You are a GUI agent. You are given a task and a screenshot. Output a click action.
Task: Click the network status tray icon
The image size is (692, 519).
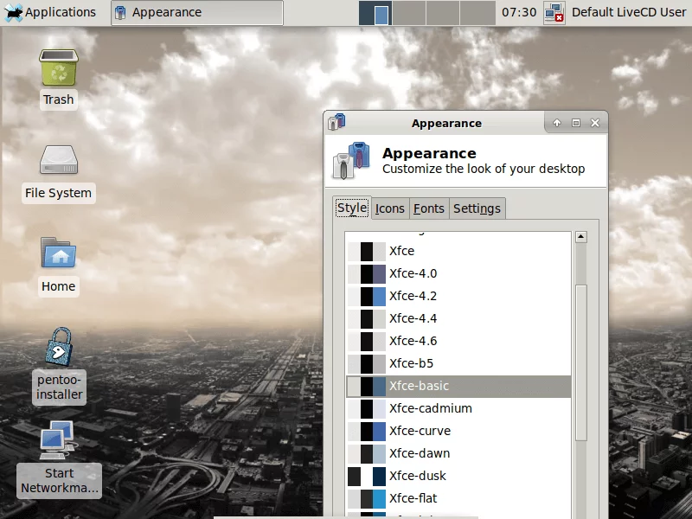(554, 12)
